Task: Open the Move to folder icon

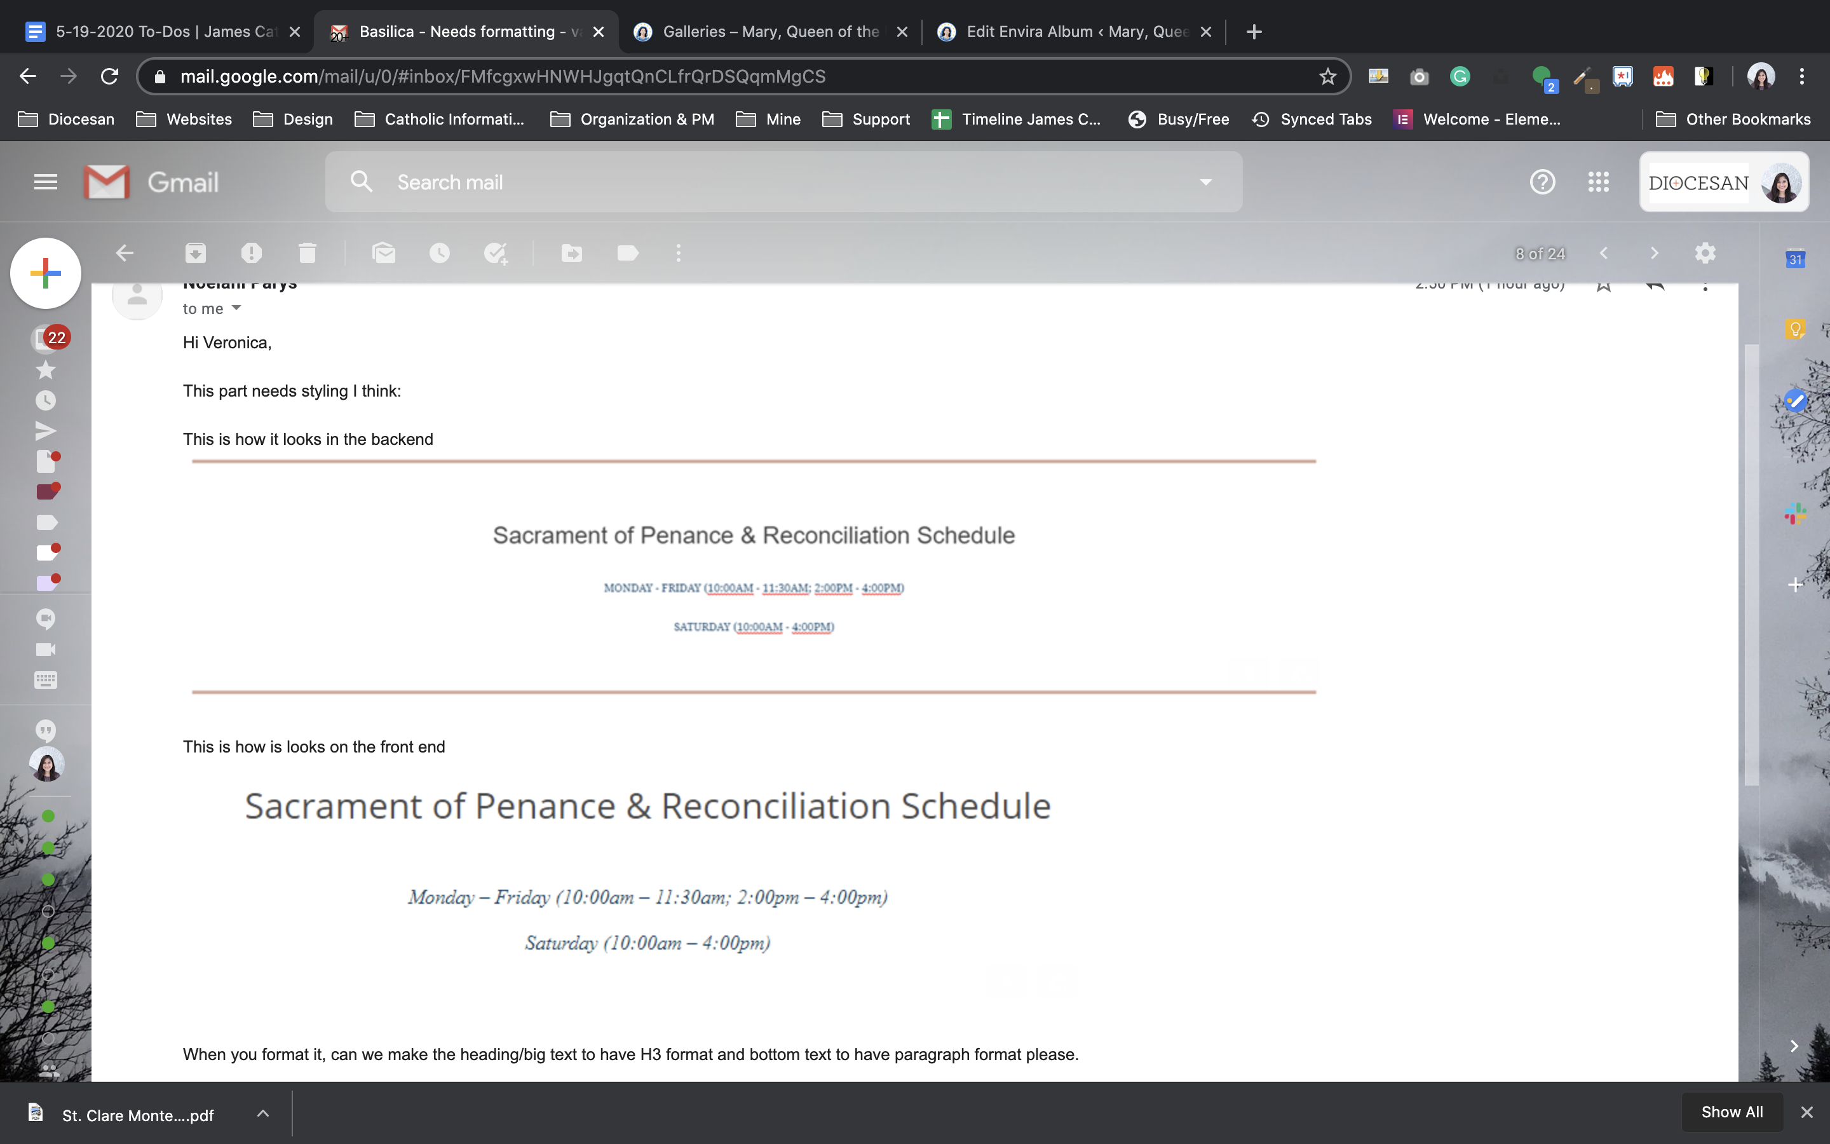Action: pos(572,253)
